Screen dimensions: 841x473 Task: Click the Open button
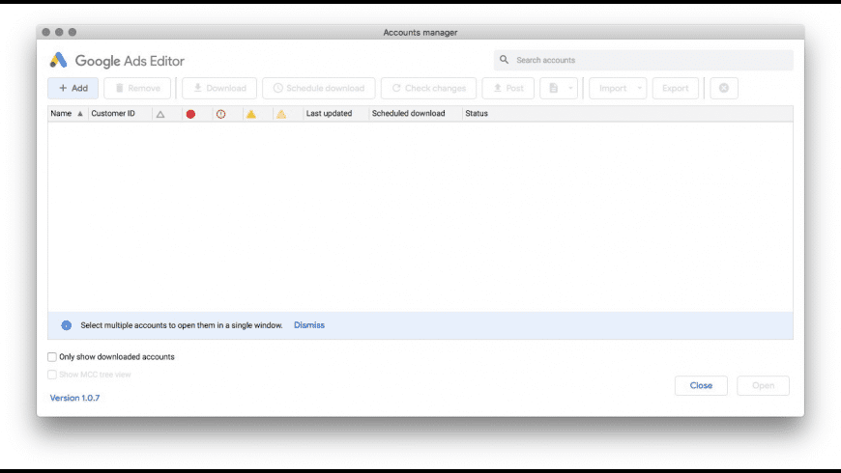764,386
